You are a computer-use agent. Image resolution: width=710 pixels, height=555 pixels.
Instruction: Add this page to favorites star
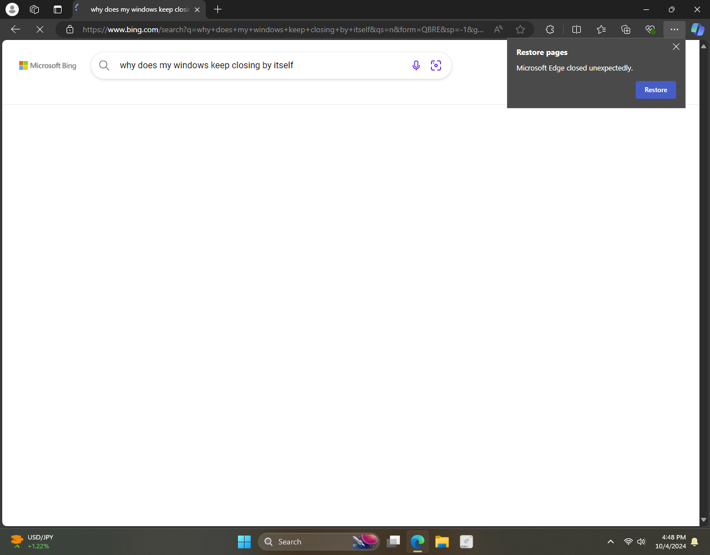tap(520, 29)
